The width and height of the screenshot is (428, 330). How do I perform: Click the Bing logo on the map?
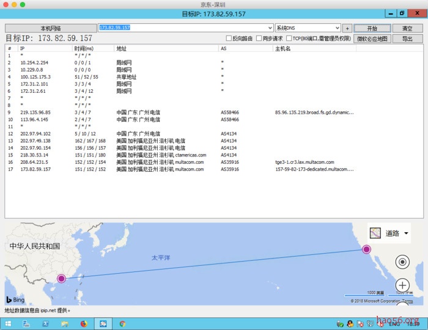pyautogui.click(x=15, y=299)
